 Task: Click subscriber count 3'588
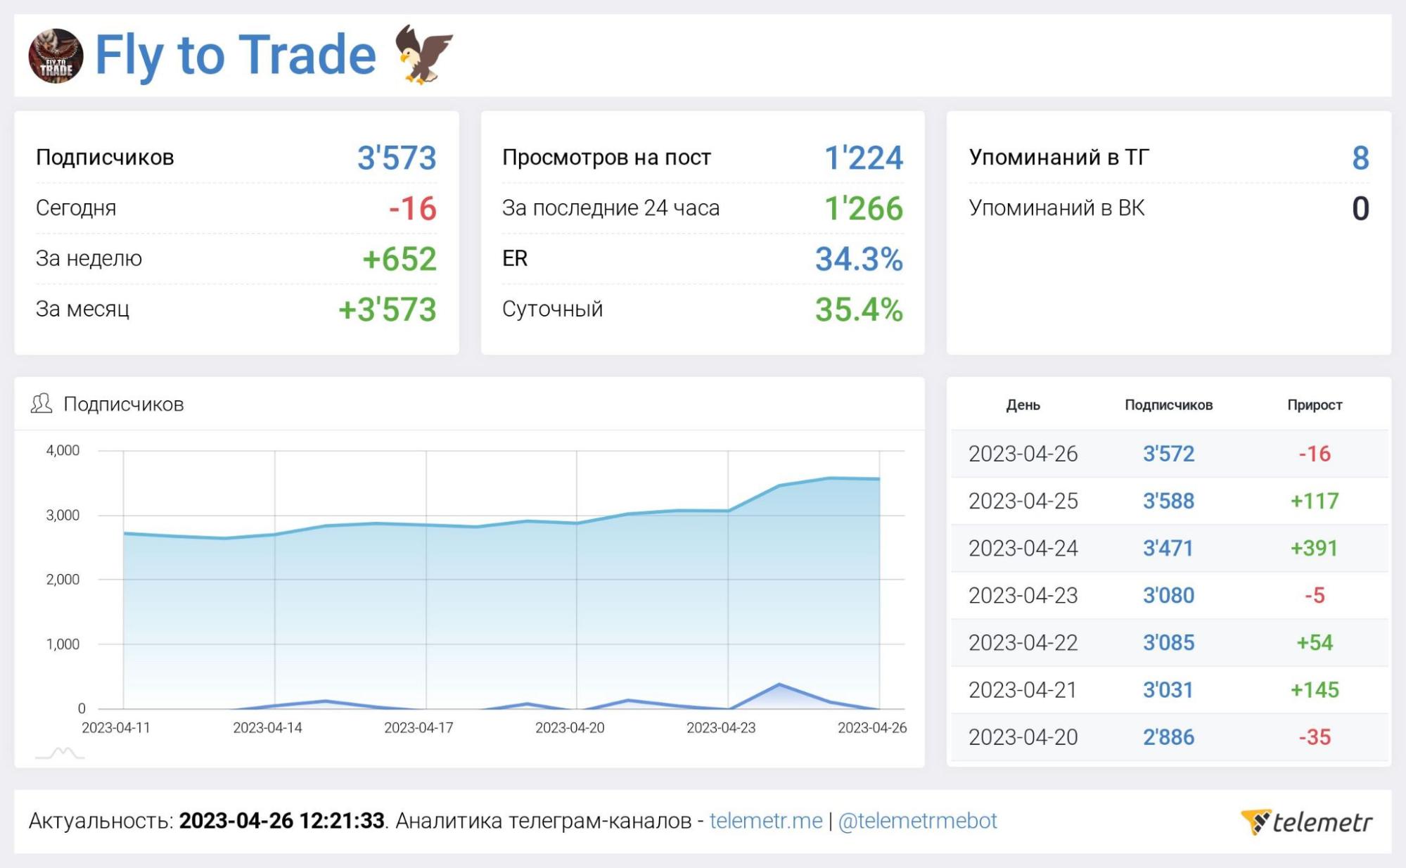pos(1168,501)
